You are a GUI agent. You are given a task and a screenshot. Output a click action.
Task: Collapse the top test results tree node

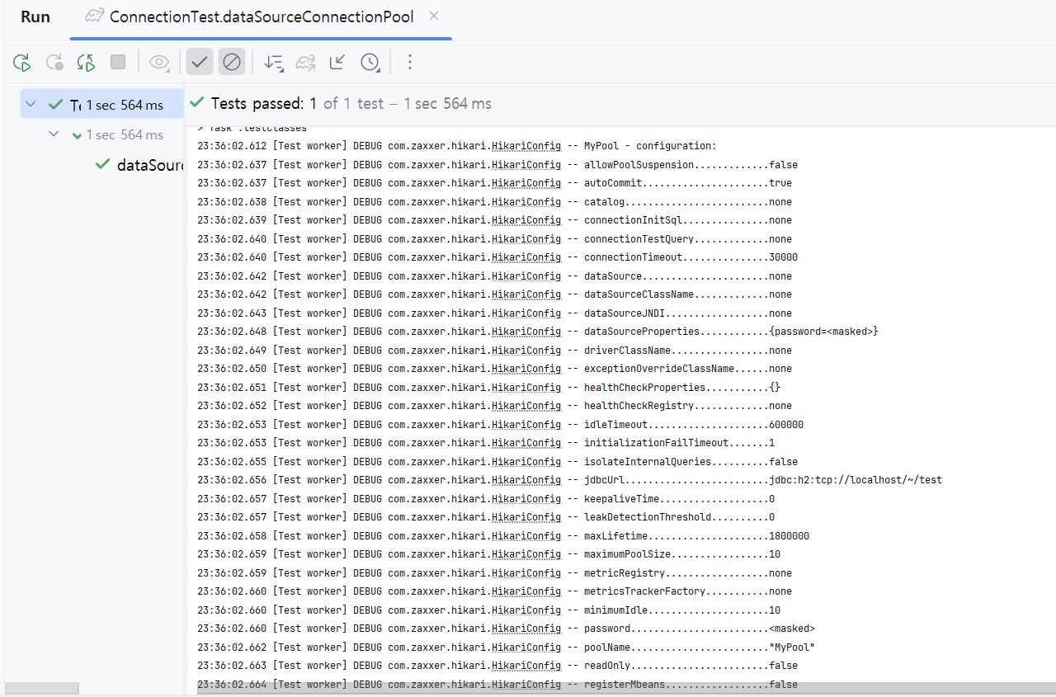31,105
